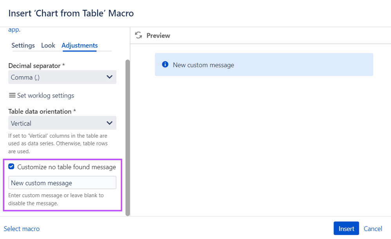Uncheck Customize no table found message
This screenshot has height=239, width=391.
click(x=11, y=167)
